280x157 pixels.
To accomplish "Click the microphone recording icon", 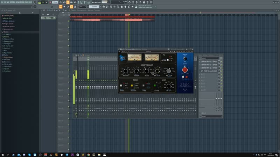I will tap(136, 2).
